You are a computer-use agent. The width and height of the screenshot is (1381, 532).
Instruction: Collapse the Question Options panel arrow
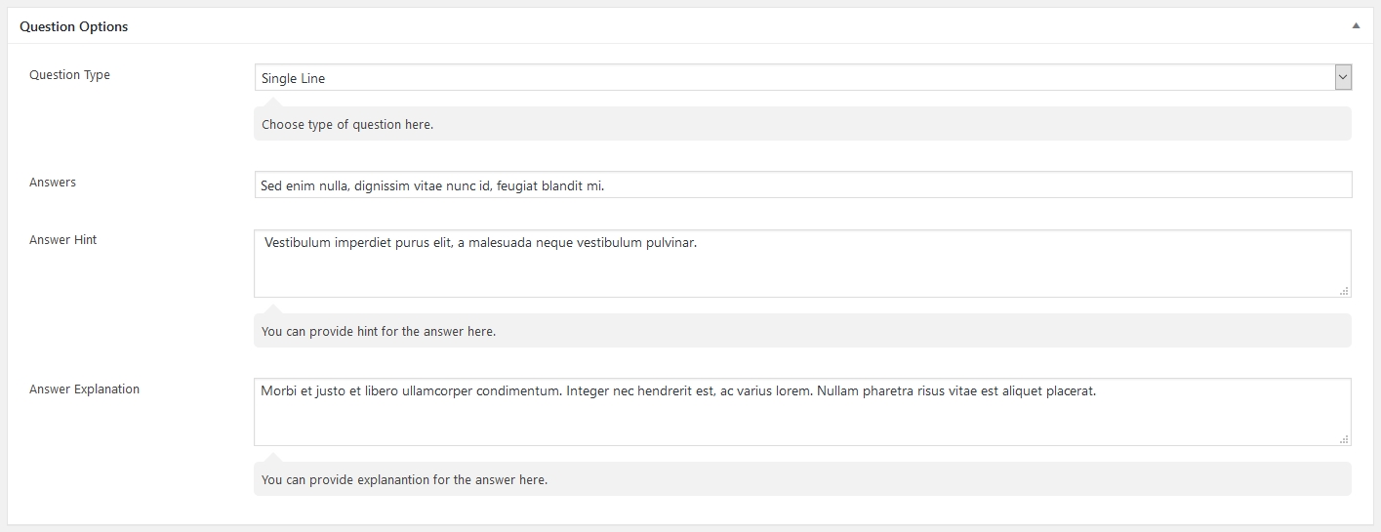coord(1356,26)
